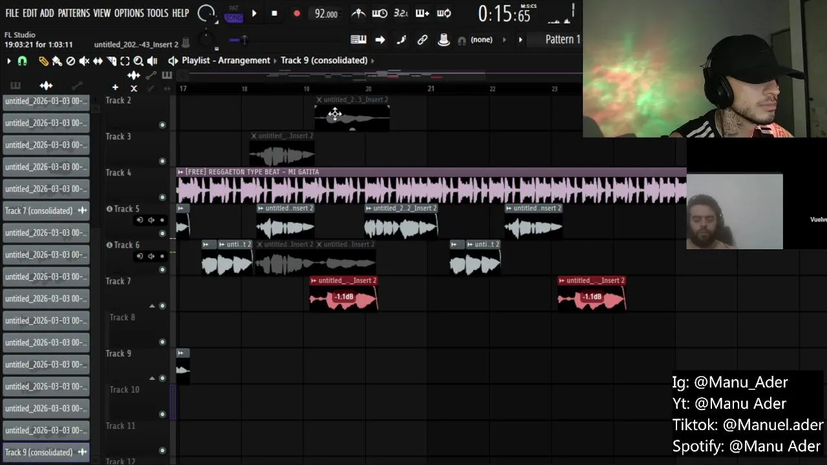Show audio clips in the picker panel
The image size is (827, 465).
click(x=46, y=85)
